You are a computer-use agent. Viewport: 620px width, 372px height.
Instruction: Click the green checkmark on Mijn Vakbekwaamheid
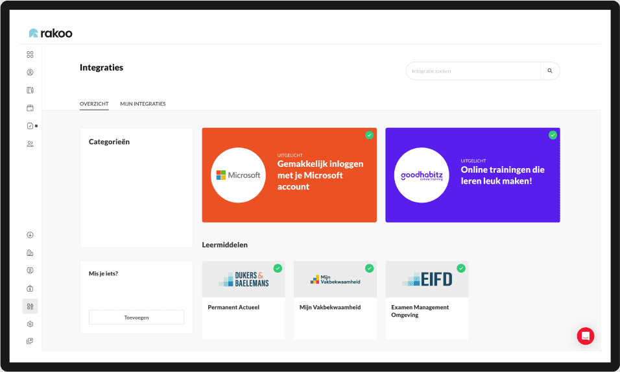point(369,268)
